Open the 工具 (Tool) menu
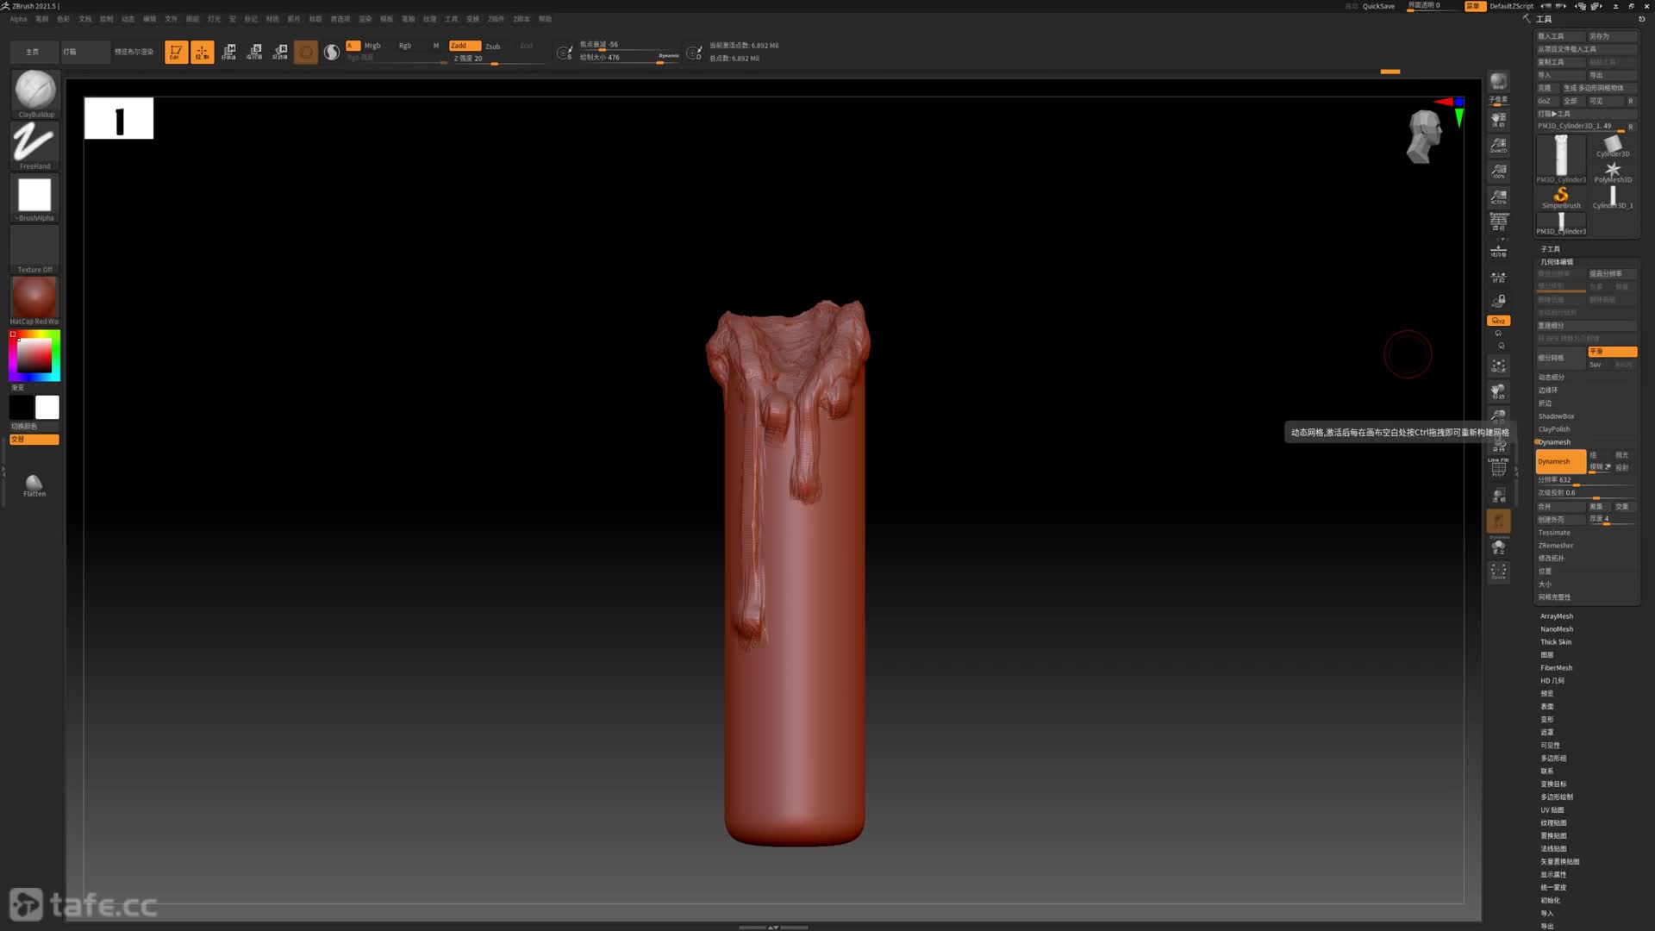This screenshot has width=1655, height=931. 451,19
